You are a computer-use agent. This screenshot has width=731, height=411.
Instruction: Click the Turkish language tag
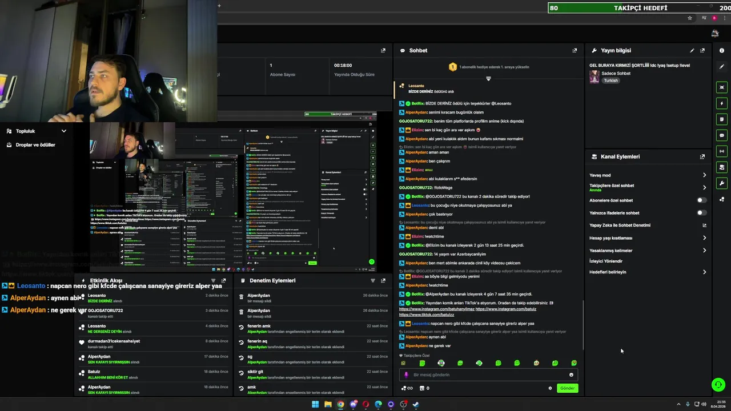point(611,80)
